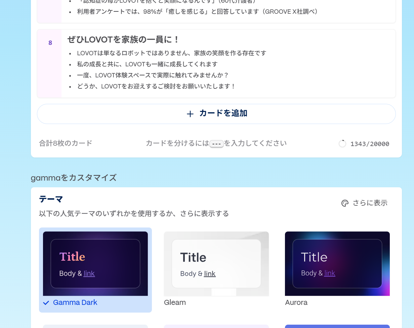The height and width of the screenshot is (328, 414).
Task: Select the Aurora theme thumbnail
Action: (x=337, y=264)
